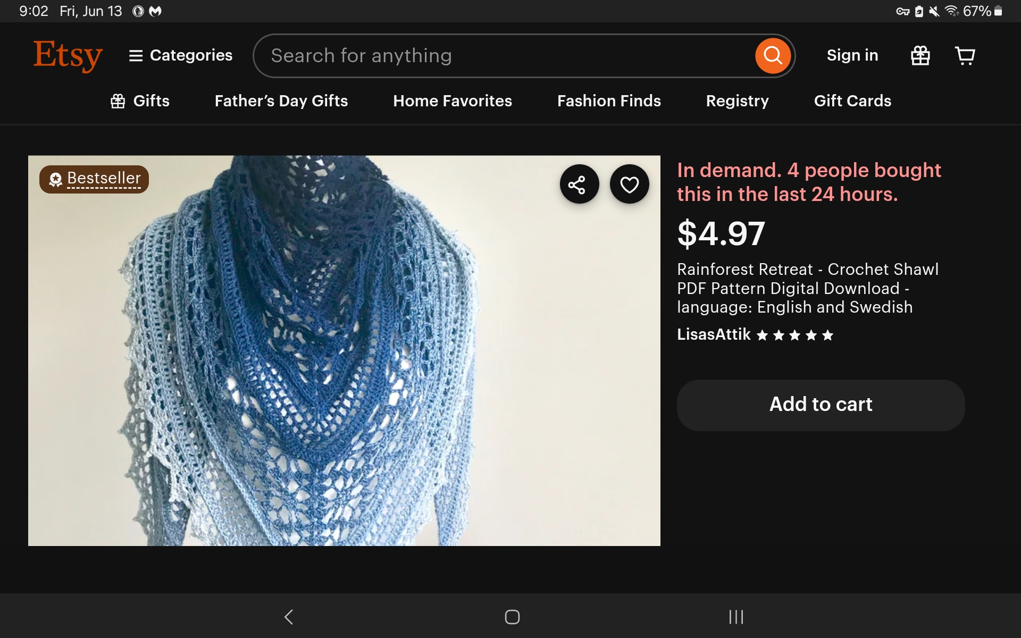Click the Etsy logo
Screen dimensions: 1021x638
(68, 55)
